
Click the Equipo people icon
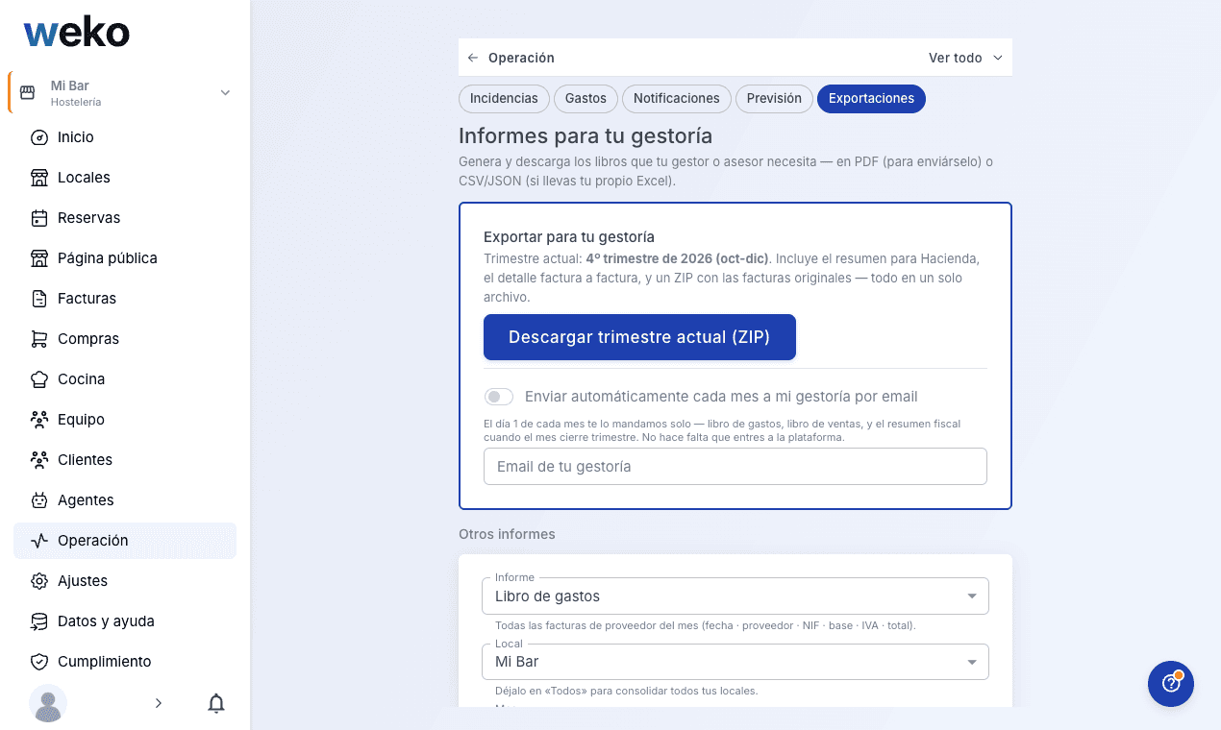coord(39,420)
